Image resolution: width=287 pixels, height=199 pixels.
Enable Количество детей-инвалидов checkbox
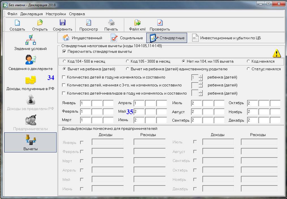(64, 93)
